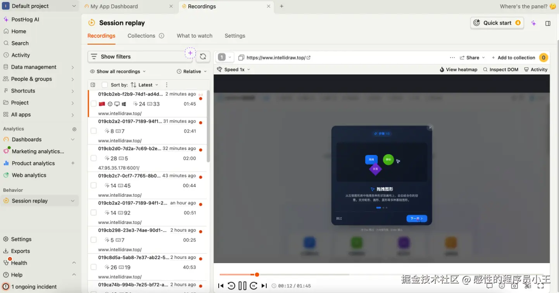Click the 1 ongoing incident notice

click(x=30, y=287)
